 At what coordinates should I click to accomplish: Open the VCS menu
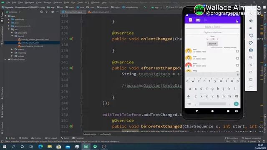[x=87, y=2]
